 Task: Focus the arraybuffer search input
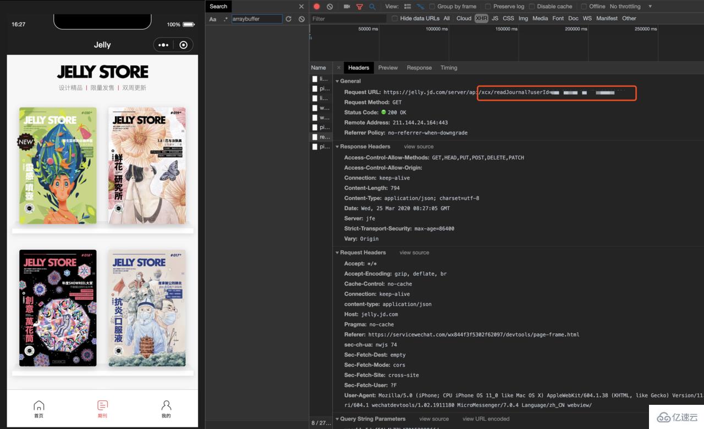click(256, 19)
